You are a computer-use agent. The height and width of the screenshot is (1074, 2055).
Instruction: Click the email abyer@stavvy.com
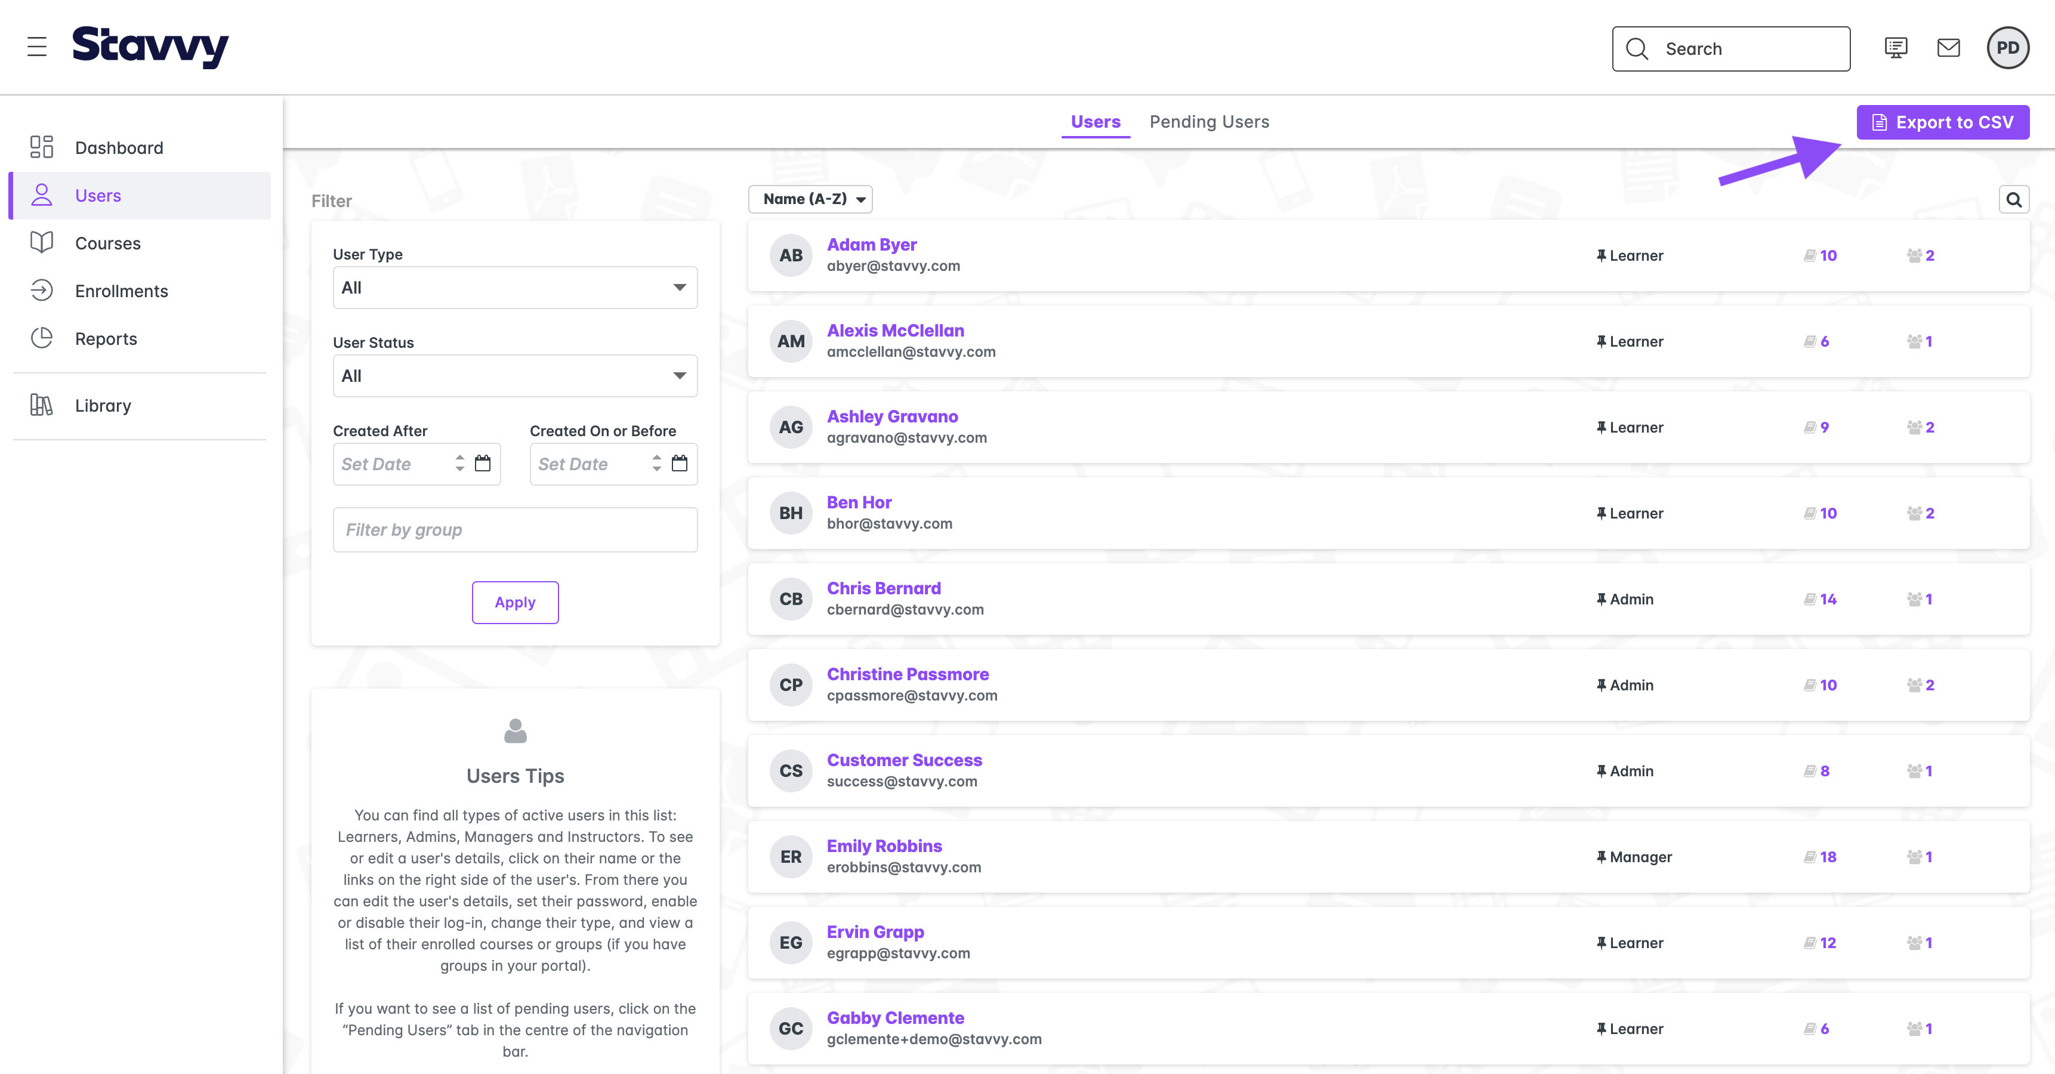point(893,266)
